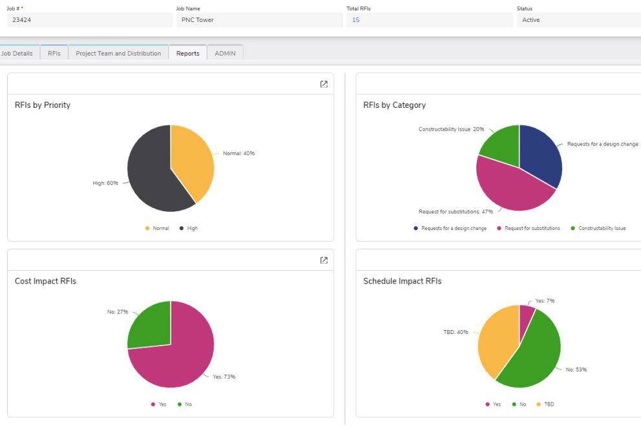Focus the Job # field containing 23424
The height and width of the screenshot is (427, 641).
point(90,20)
